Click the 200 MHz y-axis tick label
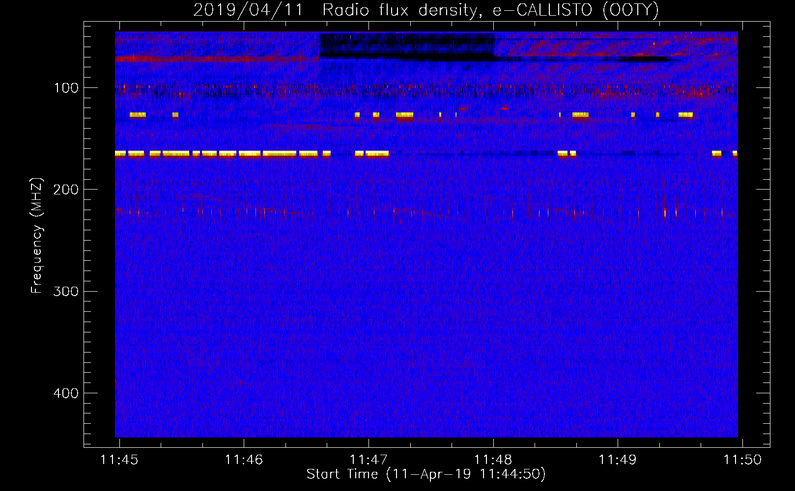The width and height of the screenshot is (795, 491). pyautogui.click(x=66, y=190)
